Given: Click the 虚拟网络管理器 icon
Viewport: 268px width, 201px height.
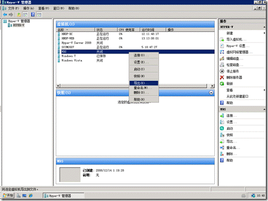Looking at the screenshot, I should coord(222,52).
